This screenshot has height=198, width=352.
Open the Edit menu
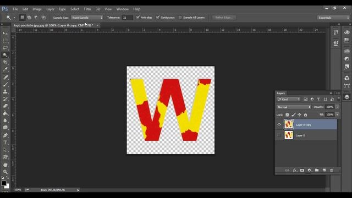pos(25,9)
